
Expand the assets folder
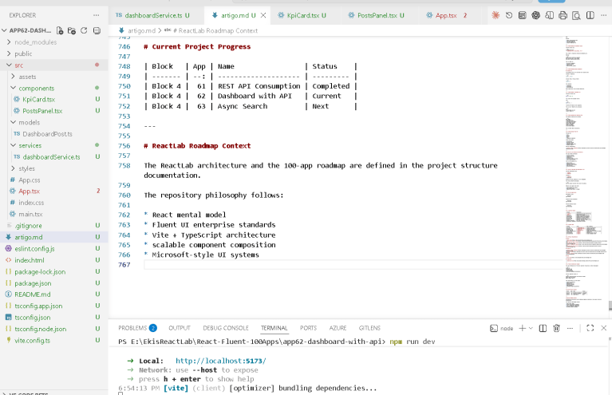[x=14, y=77]
